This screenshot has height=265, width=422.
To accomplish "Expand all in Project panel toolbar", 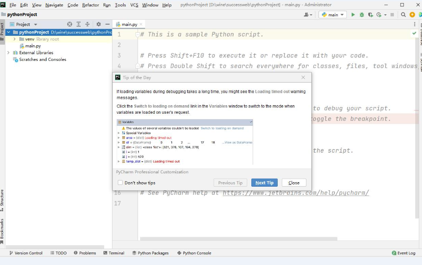I will (78, 24).
